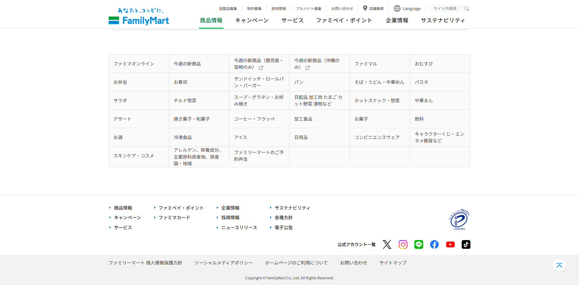The height and width of the screenshot is (285, 579).
Task: Open the X official account
Action: click(387, 244)
